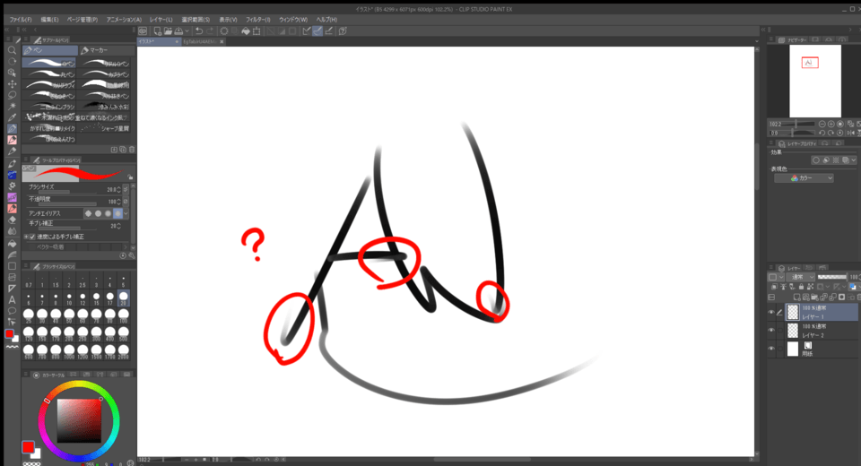
Task: Select the Rotate view tool
Action: [x=12, y=62]
